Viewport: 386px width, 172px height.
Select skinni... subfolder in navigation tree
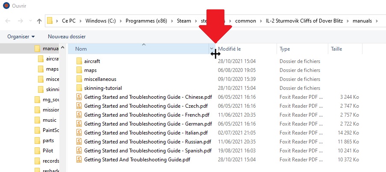(48, 89)
